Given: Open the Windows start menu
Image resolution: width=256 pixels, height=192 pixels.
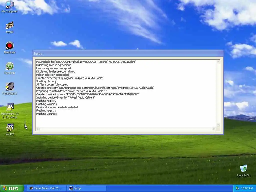Looking at the screenshot, I should [12, 188].
